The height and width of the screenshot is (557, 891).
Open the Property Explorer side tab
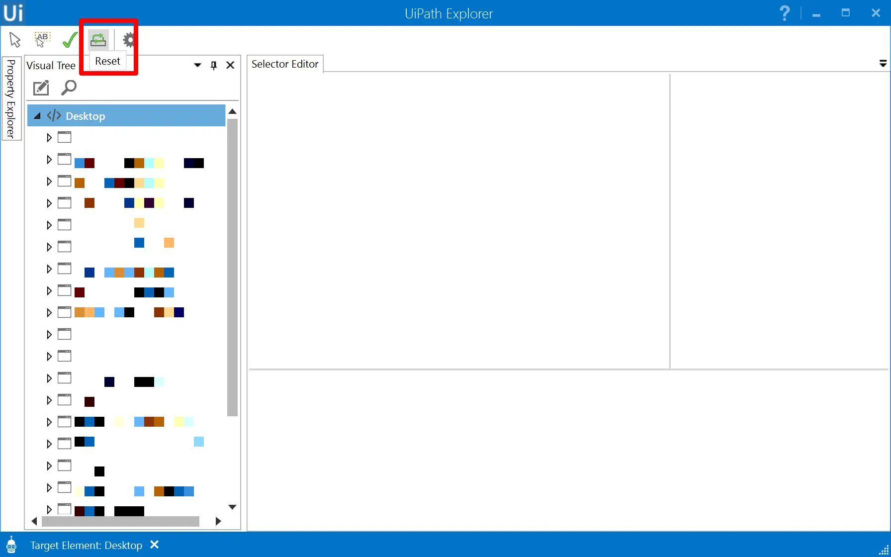coord(11,98)
